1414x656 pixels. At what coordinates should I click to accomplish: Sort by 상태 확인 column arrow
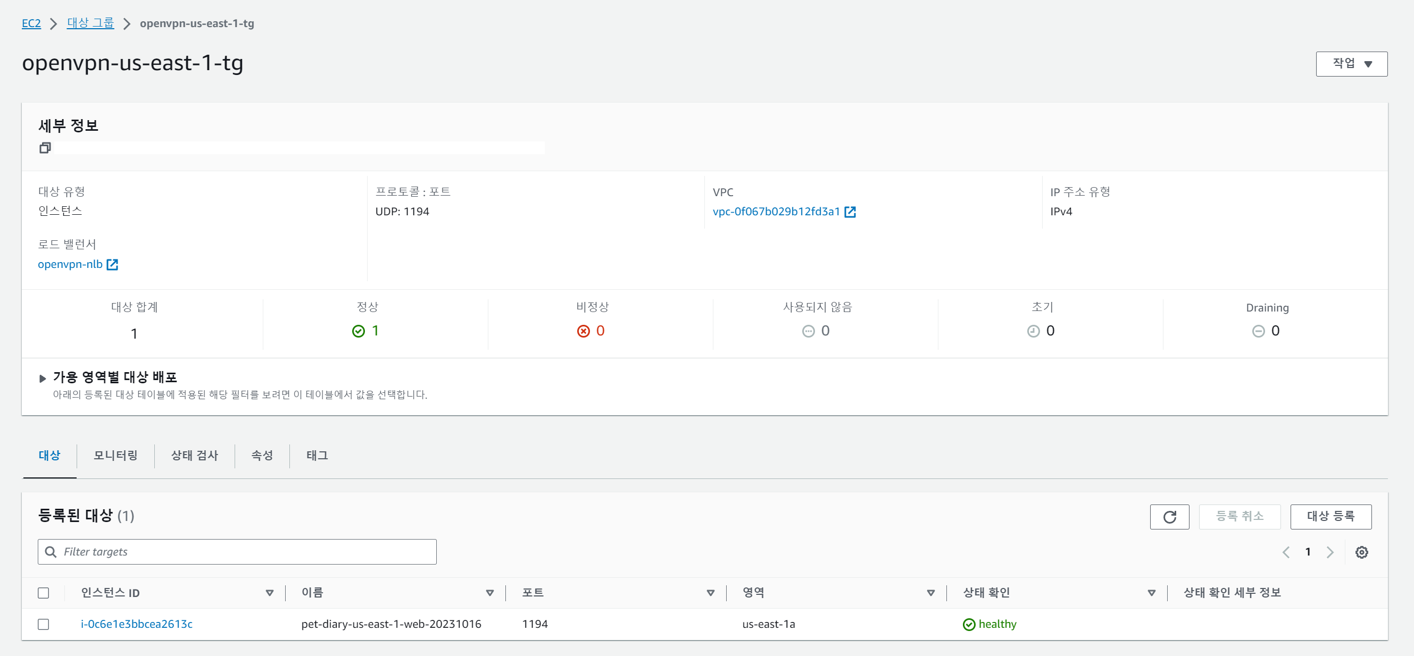click(x=1151, y=593)
